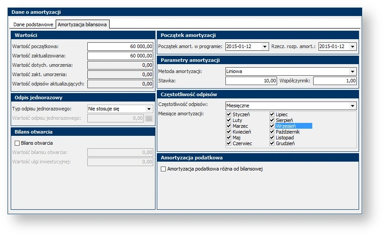Toggle the Maj month checkbox

point(229,137)
